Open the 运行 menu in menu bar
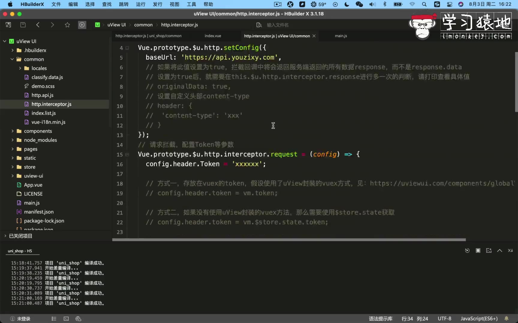Viewport: 518px width, 323px height. (141, 4)
